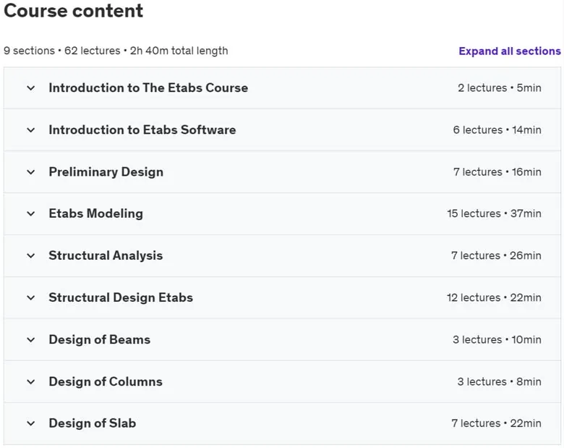Open the Introduction to The Etabs Course section title

(x=148, y=88)
